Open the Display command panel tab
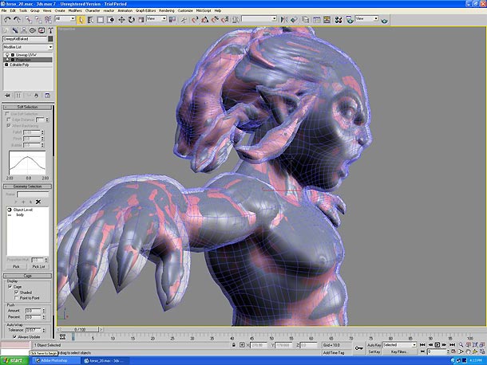The image size is (487, 365). click(41, 30)
